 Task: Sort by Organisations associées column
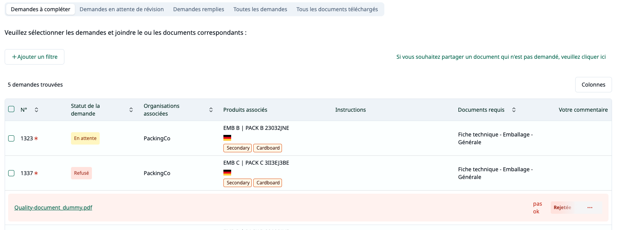[x=211, y=110]
